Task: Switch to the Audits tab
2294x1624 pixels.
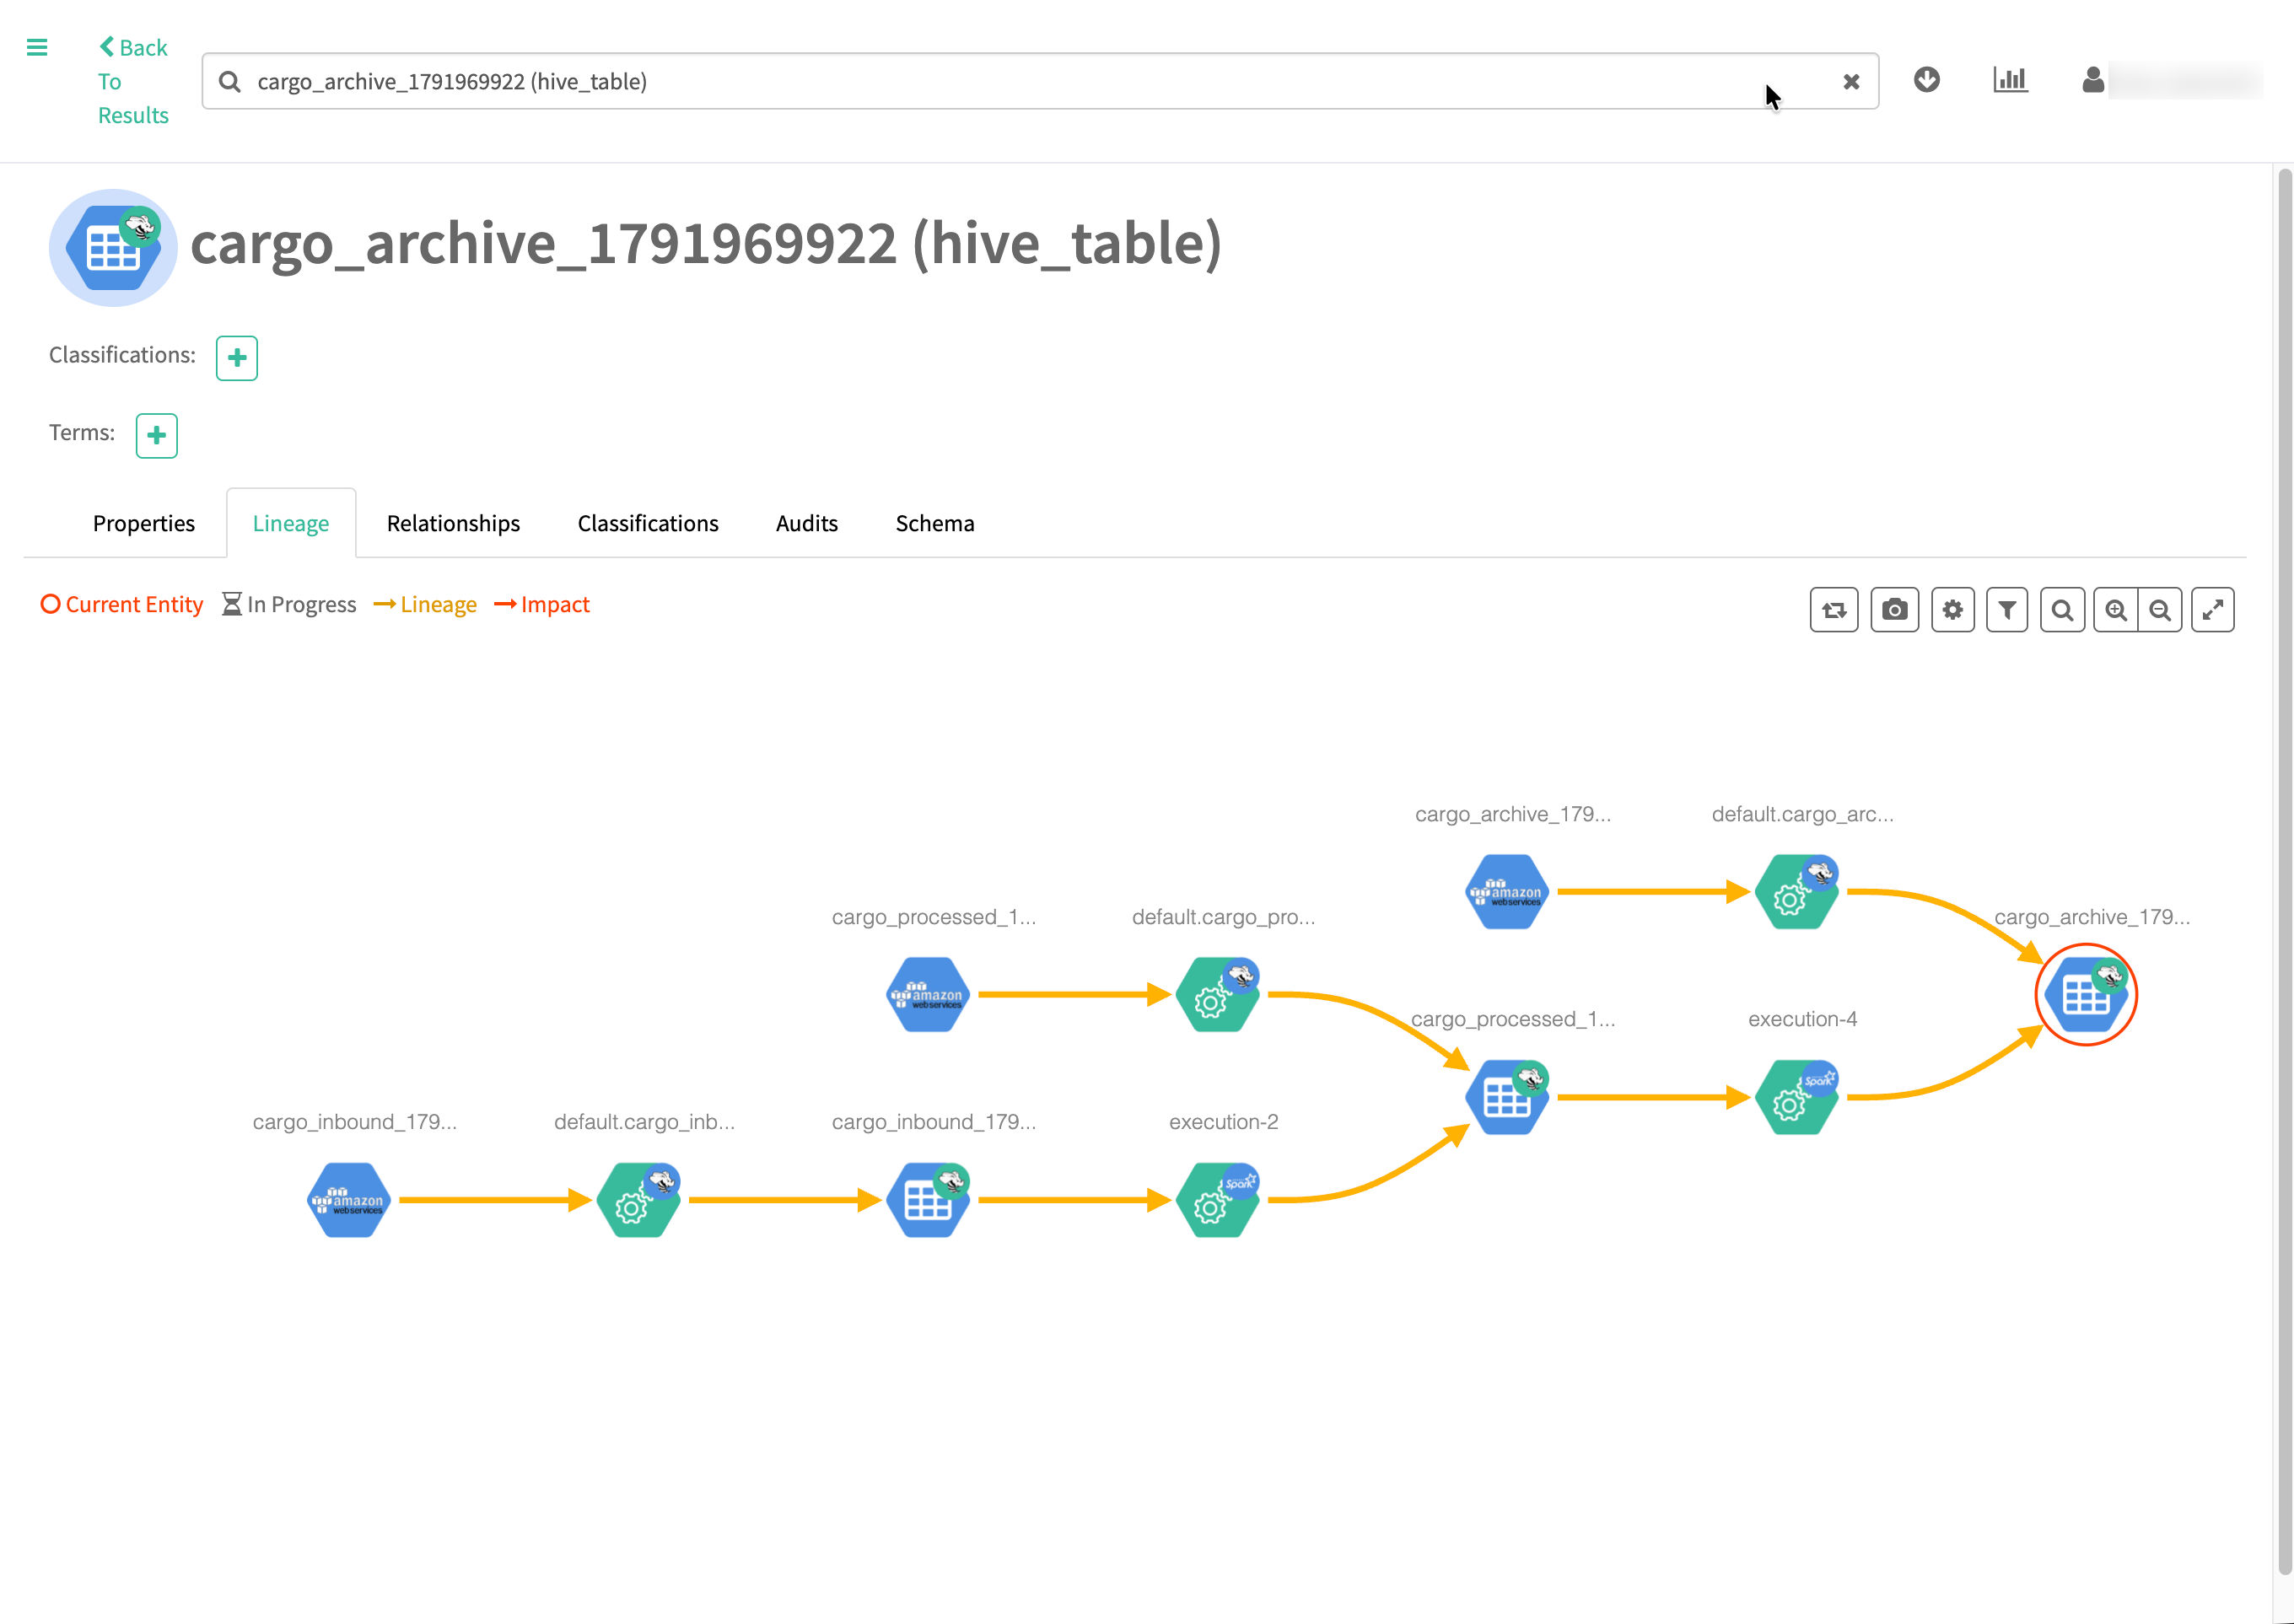Action: 807,523
